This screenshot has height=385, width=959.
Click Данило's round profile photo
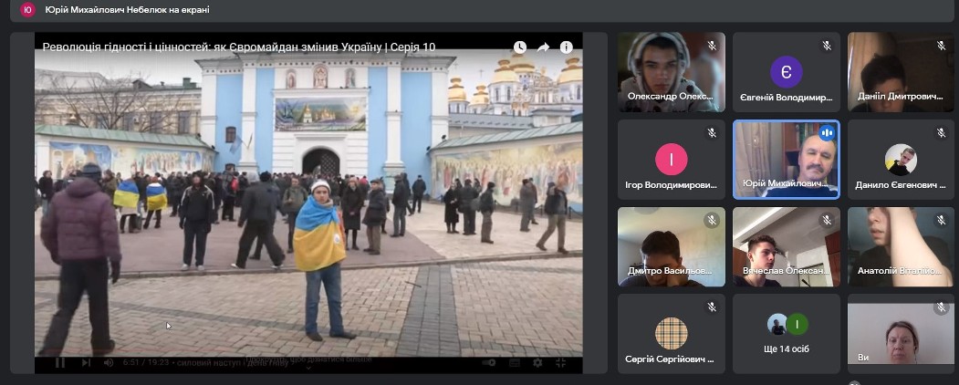click(901, 160)
